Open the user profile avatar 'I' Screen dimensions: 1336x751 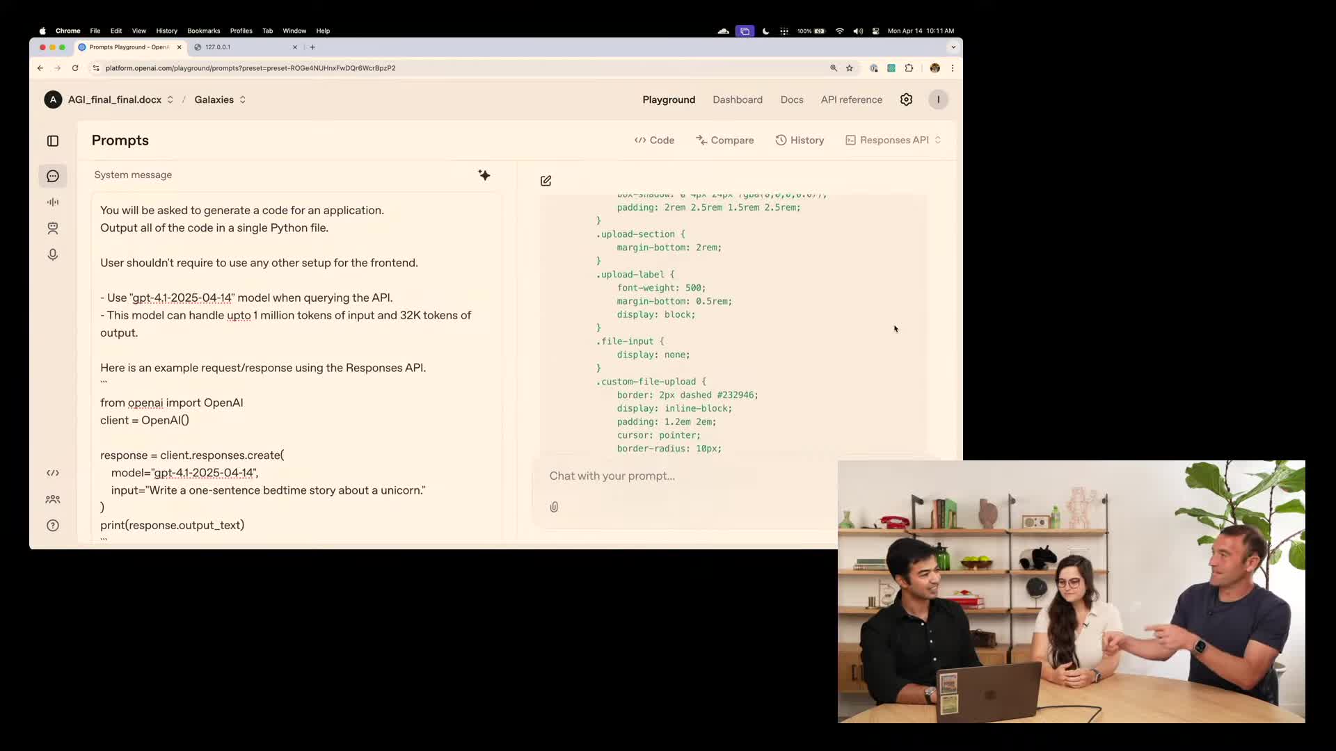[939, 99]
